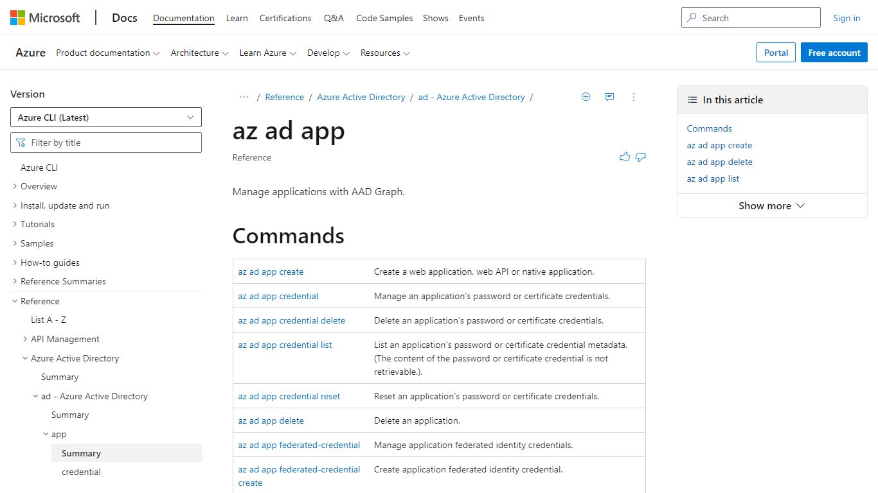This screenshot has width=878, height=493.
Task: Open the more actions vertical dots menu
Action: (x=634, y=97)
